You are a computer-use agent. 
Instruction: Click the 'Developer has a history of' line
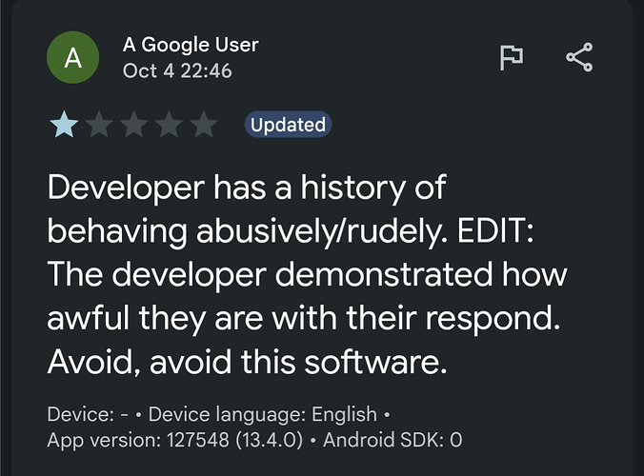pos(246,188)
